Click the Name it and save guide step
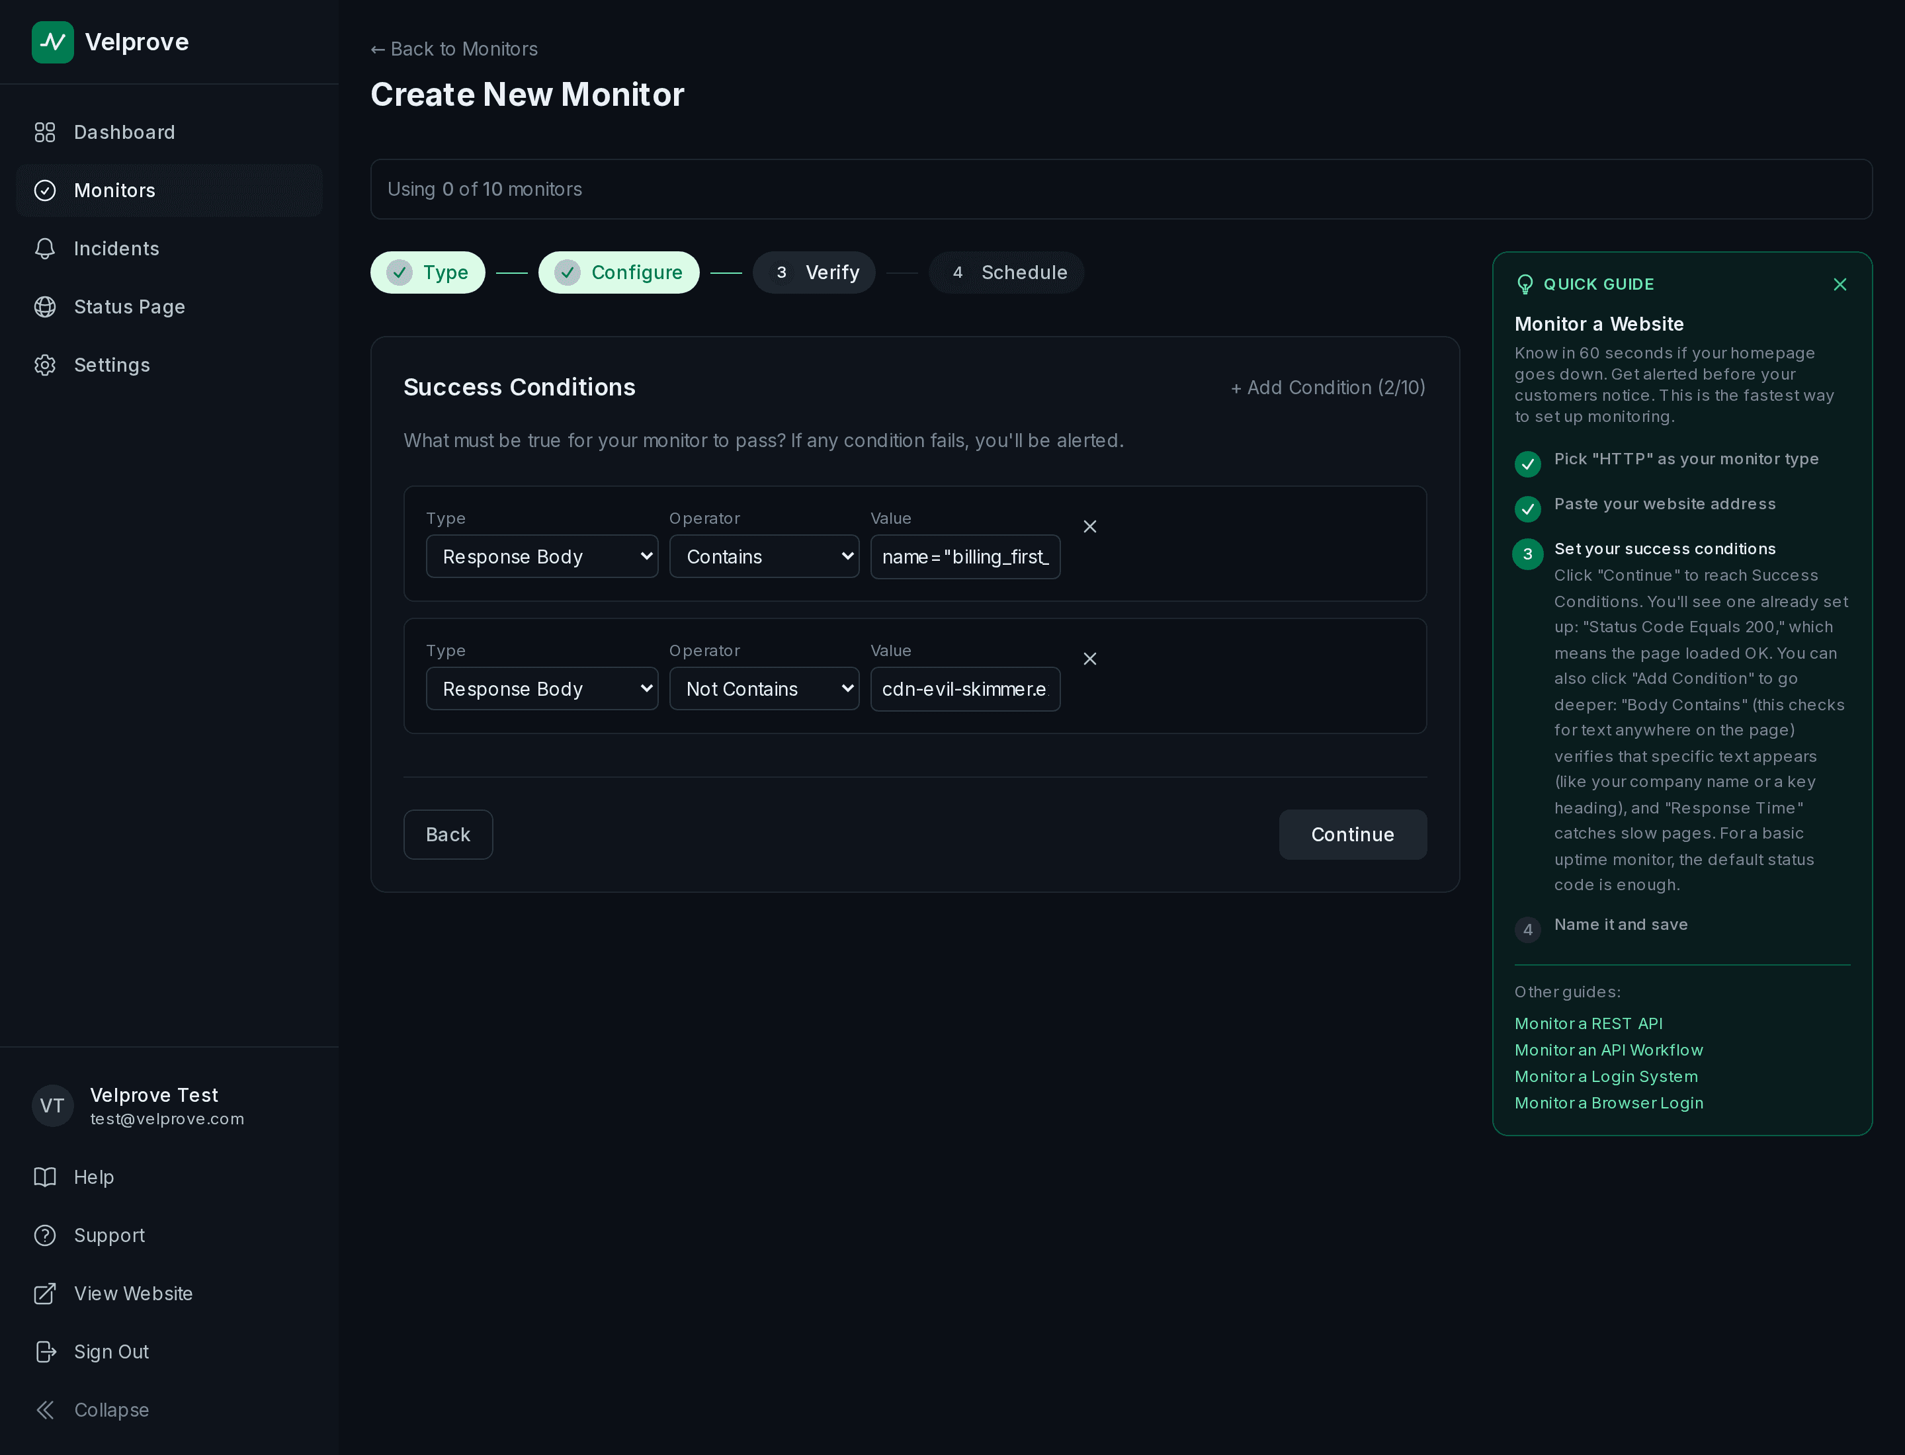The height and width of the screenshot is (1455, 1905). [1621, 925]
